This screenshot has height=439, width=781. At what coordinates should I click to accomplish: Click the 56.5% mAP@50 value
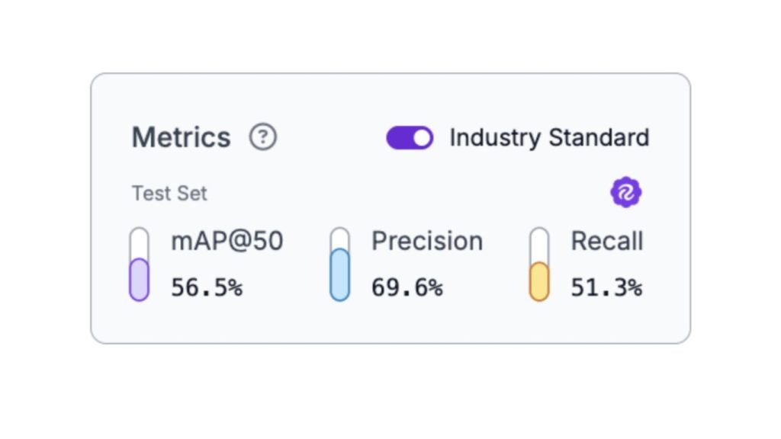[x=208, y=287]
